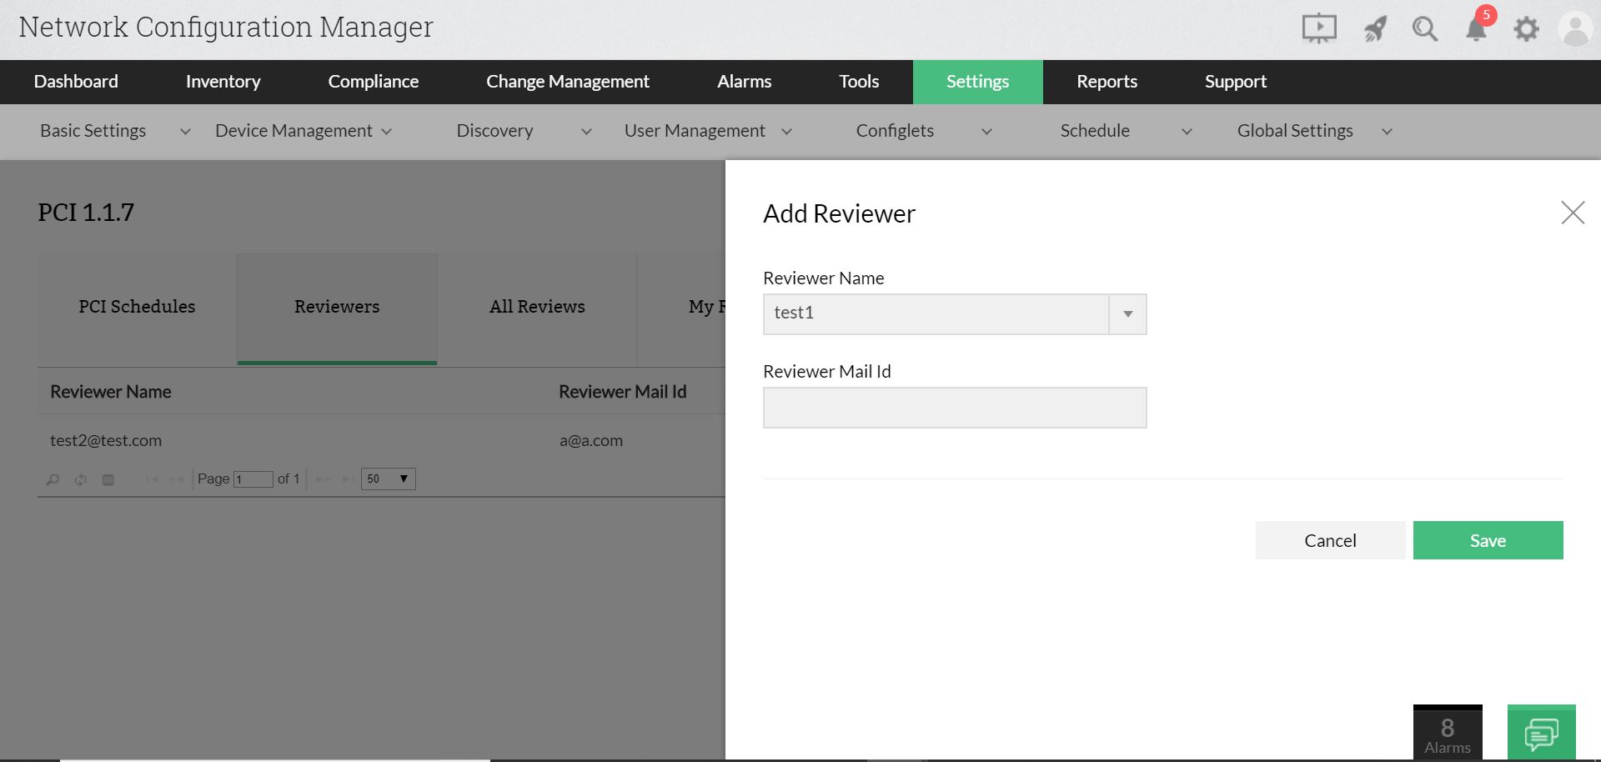1601x762 pixels.
Task: Go to the next page of reviewers
Action: (323, 479)
